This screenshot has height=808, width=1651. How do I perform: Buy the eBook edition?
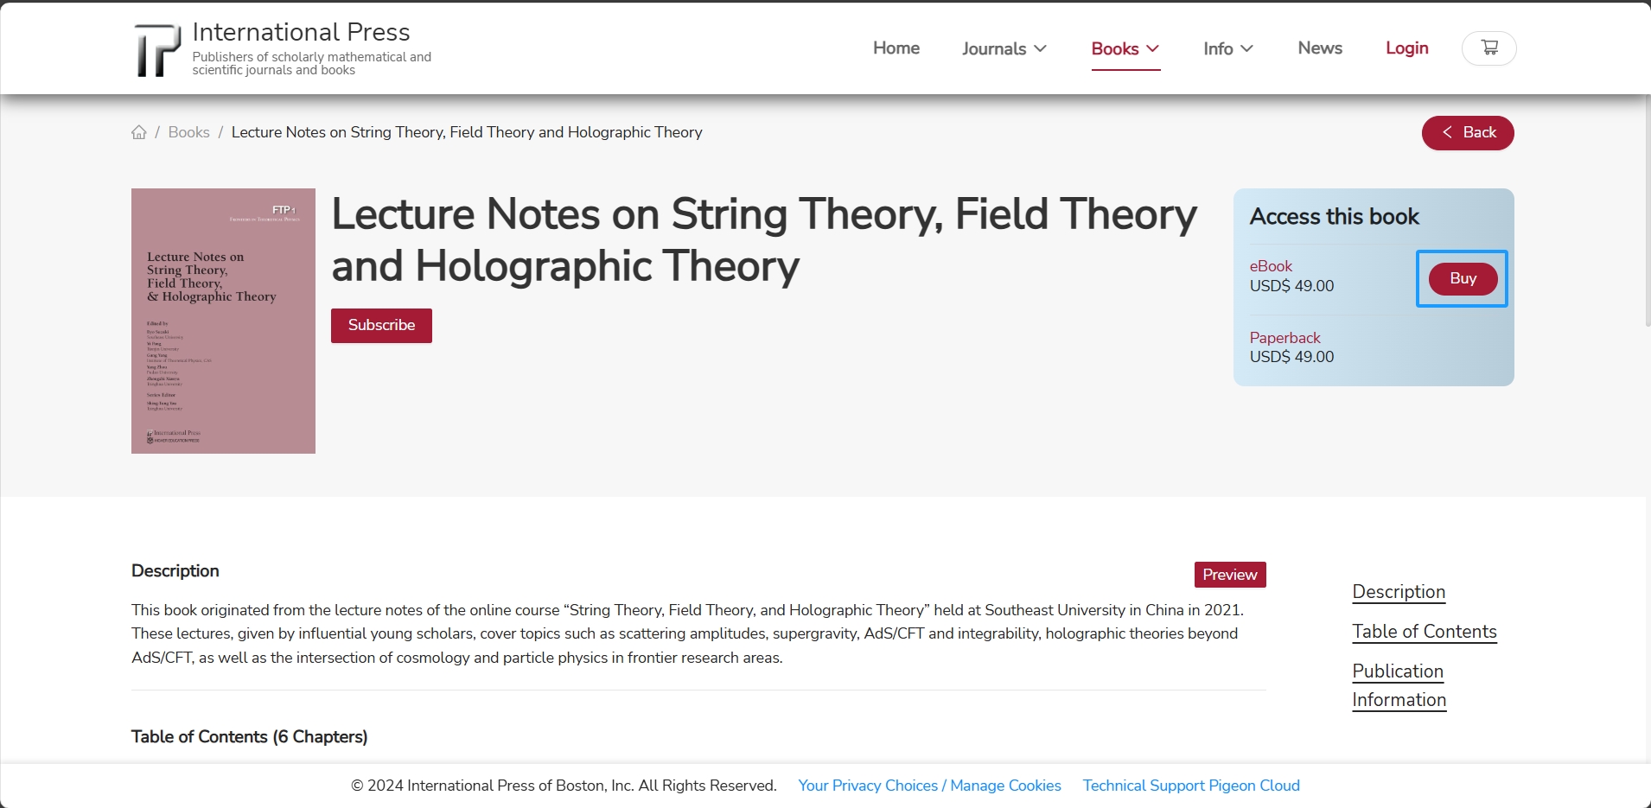(1463, 278)
